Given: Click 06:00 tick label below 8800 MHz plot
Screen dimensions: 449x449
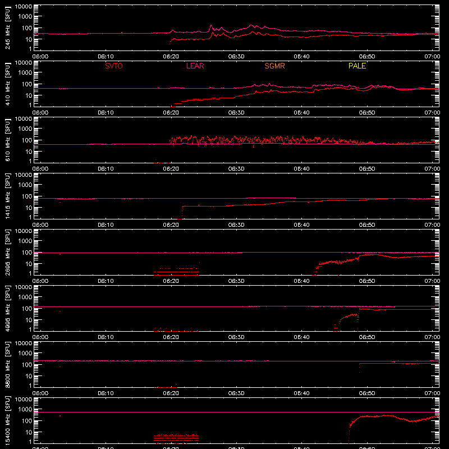Looking at the screenshot, I should (40, 393).
